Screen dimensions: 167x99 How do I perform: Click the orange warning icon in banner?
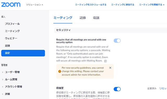(60, 71)
